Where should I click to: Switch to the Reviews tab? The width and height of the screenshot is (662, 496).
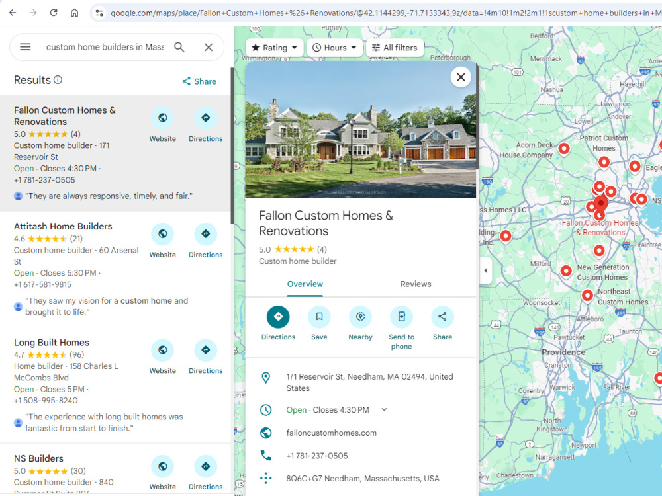(x=416, y=284)
